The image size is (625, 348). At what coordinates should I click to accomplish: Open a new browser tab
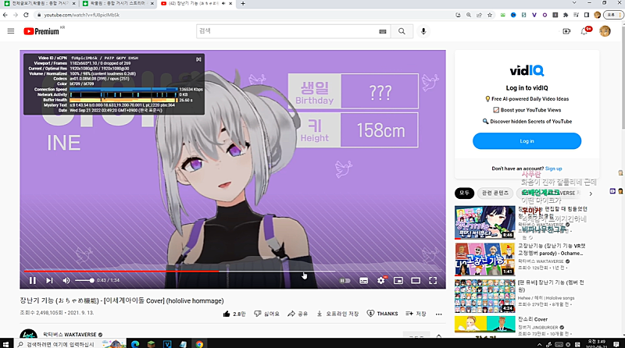[243, 4]
